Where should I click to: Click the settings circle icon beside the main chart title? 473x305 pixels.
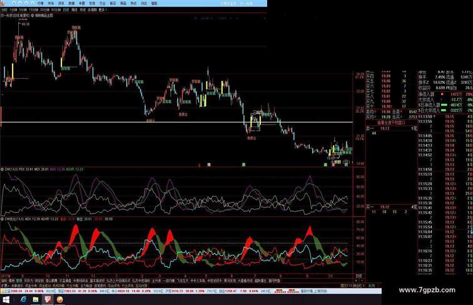click(33, 16)
